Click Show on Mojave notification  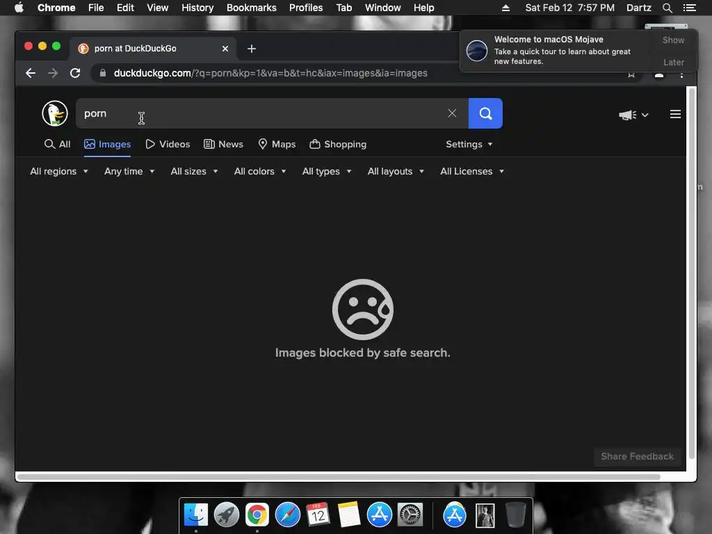click(673, 40)
